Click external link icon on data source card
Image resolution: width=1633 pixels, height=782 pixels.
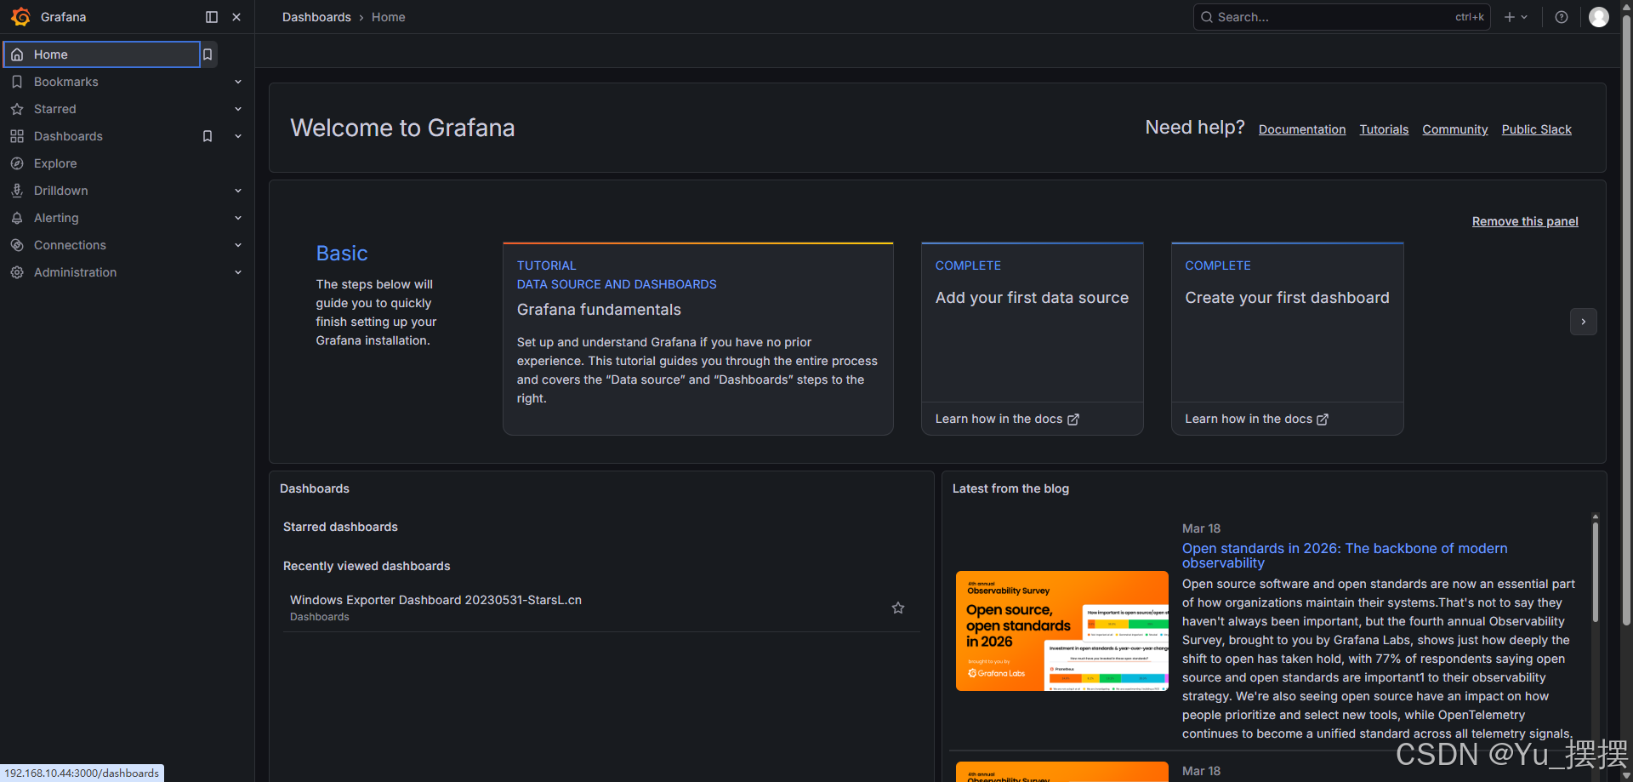click(1073, 420)
